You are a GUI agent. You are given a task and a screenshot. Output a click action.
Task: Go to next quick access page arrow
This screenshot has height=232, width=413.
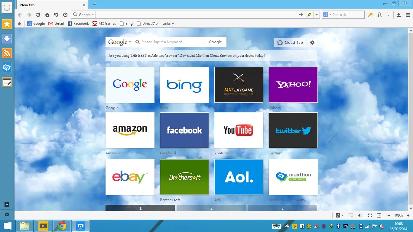coord(333,133)
